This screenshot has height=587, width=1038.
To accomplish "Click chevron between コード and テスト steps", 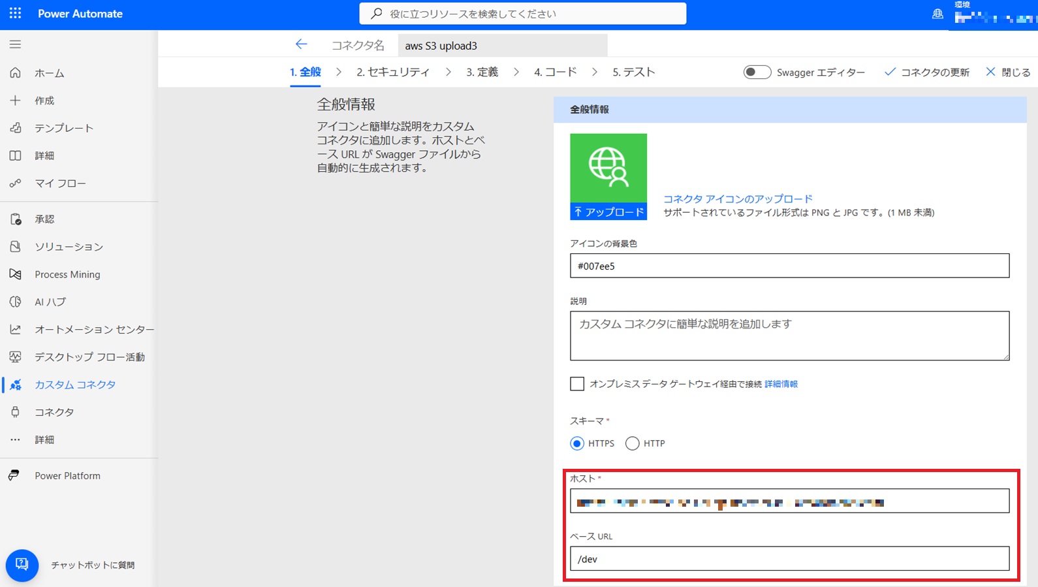I will (595, 72).
